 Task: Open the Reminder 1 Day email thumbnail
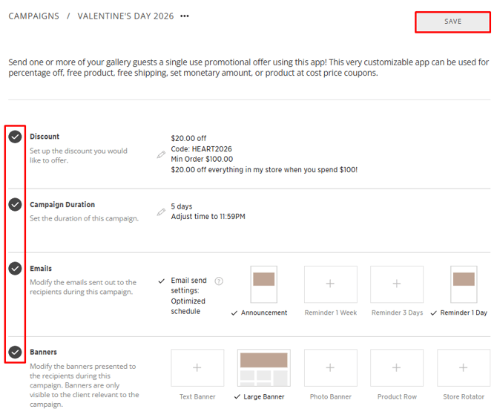(464, 284)
